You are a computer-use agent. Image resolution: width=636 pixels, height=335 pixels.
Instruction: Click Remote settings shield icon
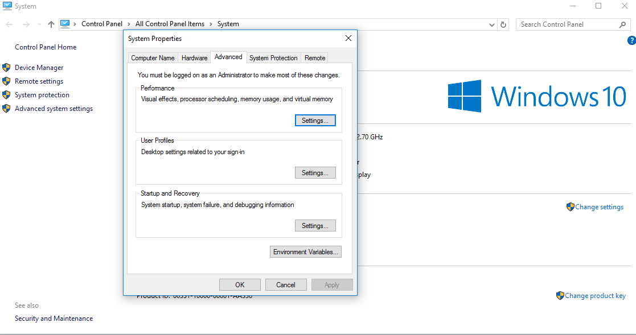click(x=6, y=81)
